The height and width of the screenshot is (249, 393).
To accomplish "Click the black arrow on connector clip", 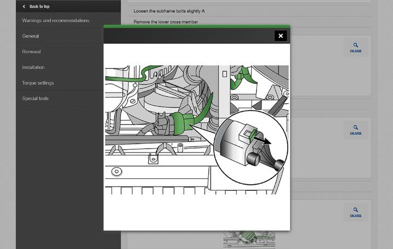I will pos(263,140).
